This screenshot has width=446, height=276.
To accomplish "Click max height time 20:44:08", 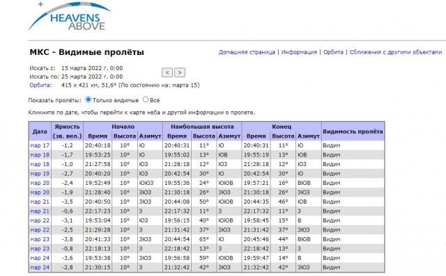I will pos(177,202).
